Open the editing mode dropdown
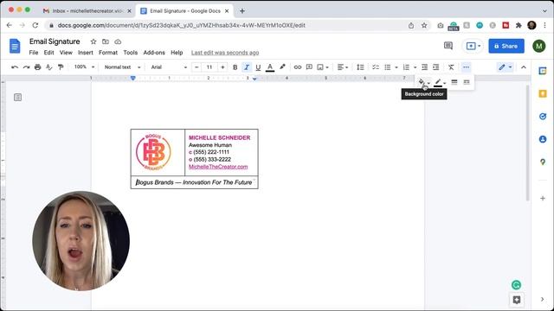Image resolution: width=554 pixels, height=311 pixels. 505,67
